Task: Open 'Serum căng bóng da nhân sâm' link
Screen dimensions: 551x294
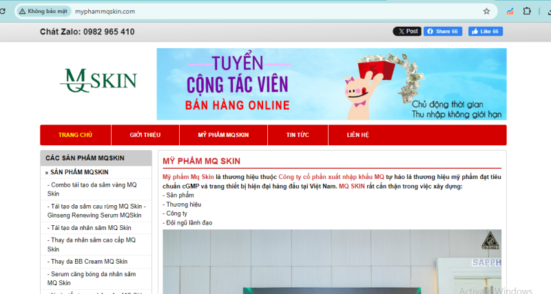Action: [x=92, y=279]
